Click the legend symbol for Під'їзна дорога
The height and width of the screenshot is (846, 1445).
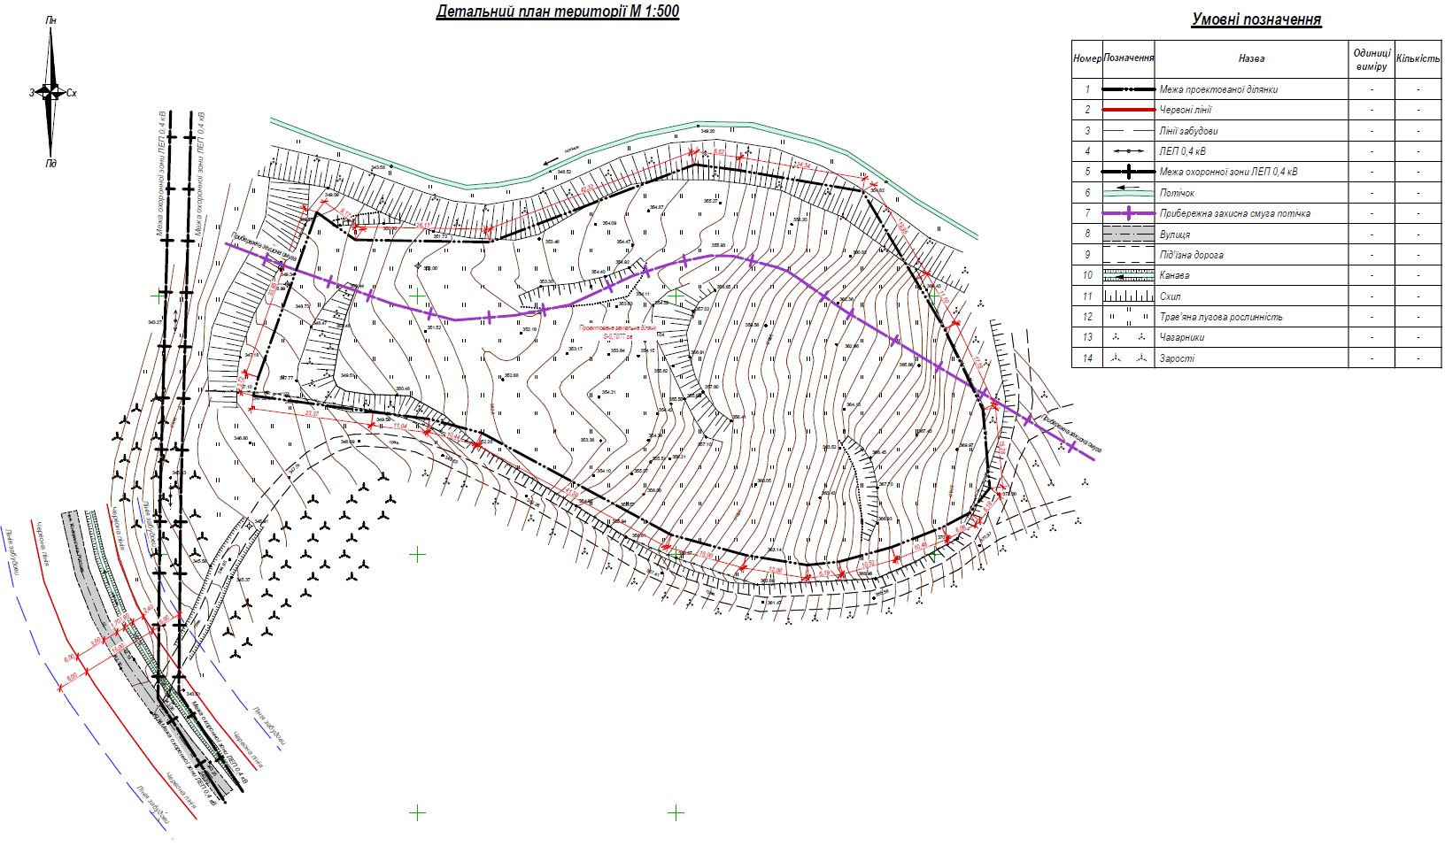pos(1128,255)
